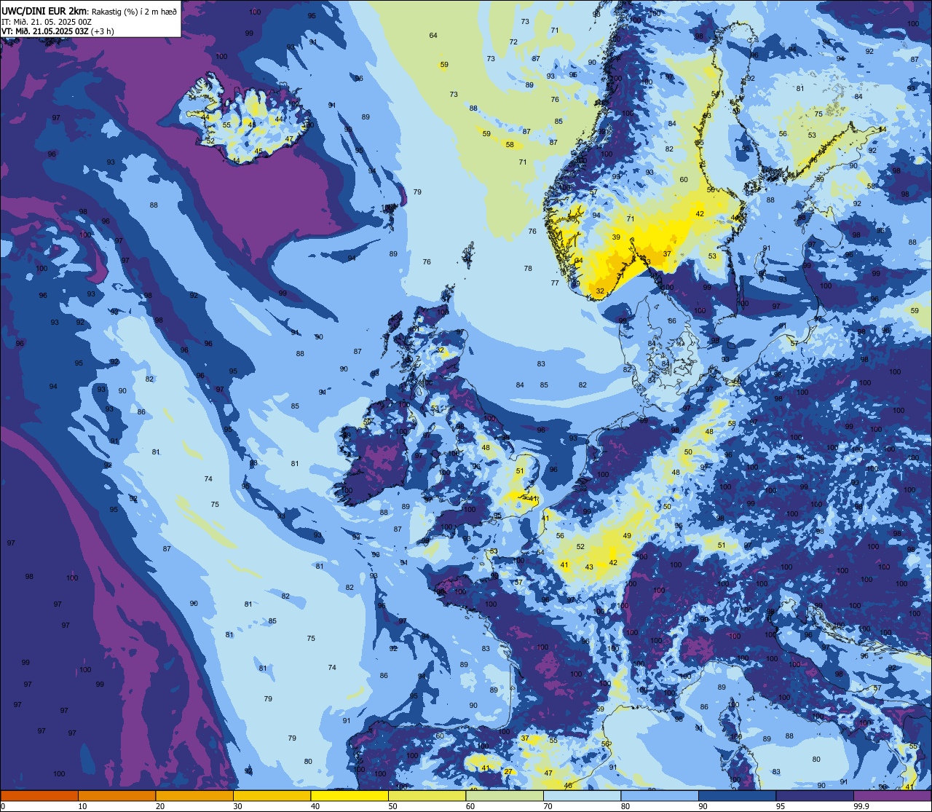The image size is (932, 812).
Task: Click the legend tick label '95'
Action: point(781,806)
